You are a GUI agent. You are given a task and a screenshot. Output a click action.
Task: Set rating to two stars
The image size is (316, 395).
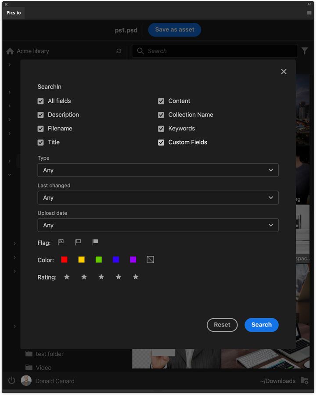point(84,277)
